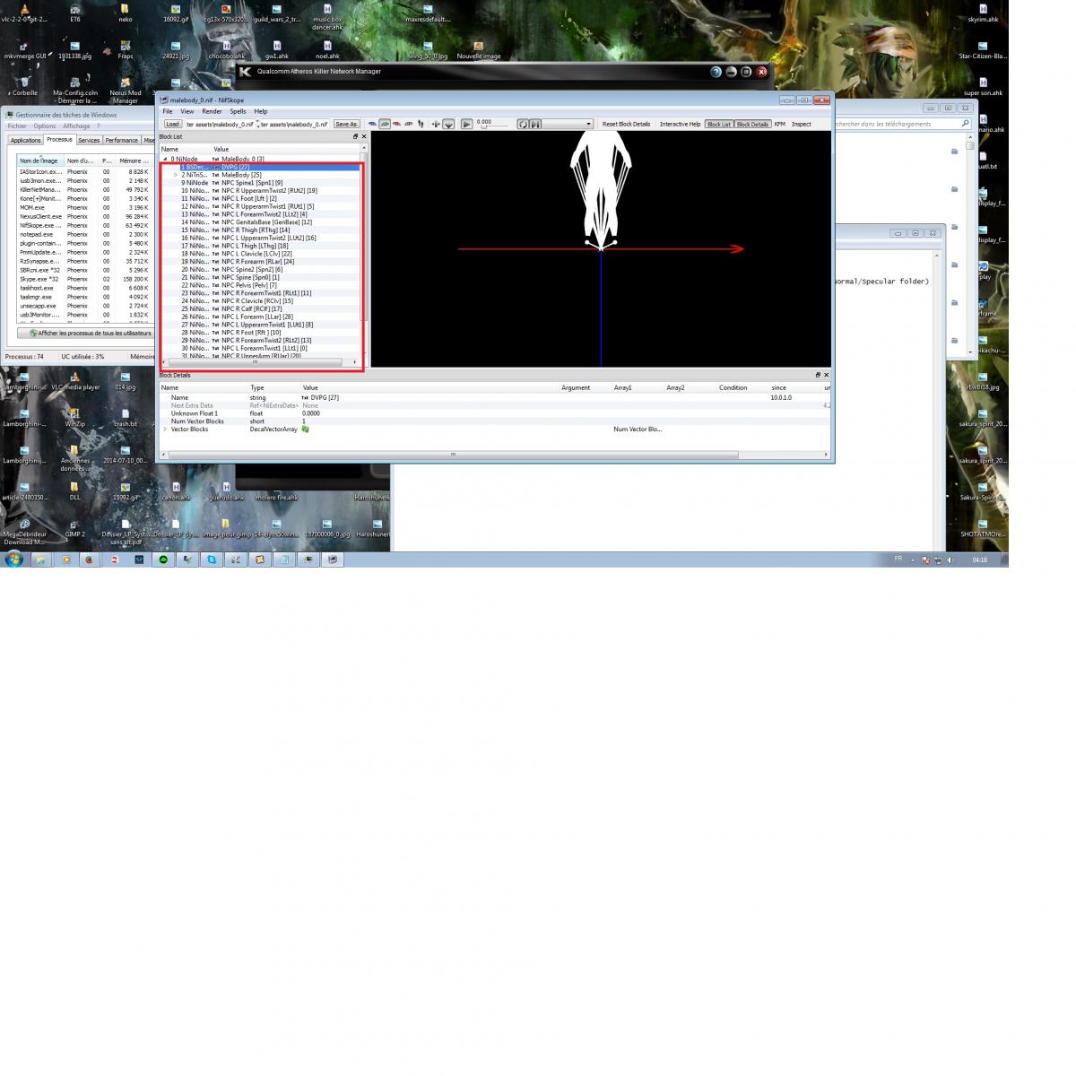Click the Windows Start button
This screenshot has width=1076, height=1076.
pyautogui.click(x=14, y=560)
